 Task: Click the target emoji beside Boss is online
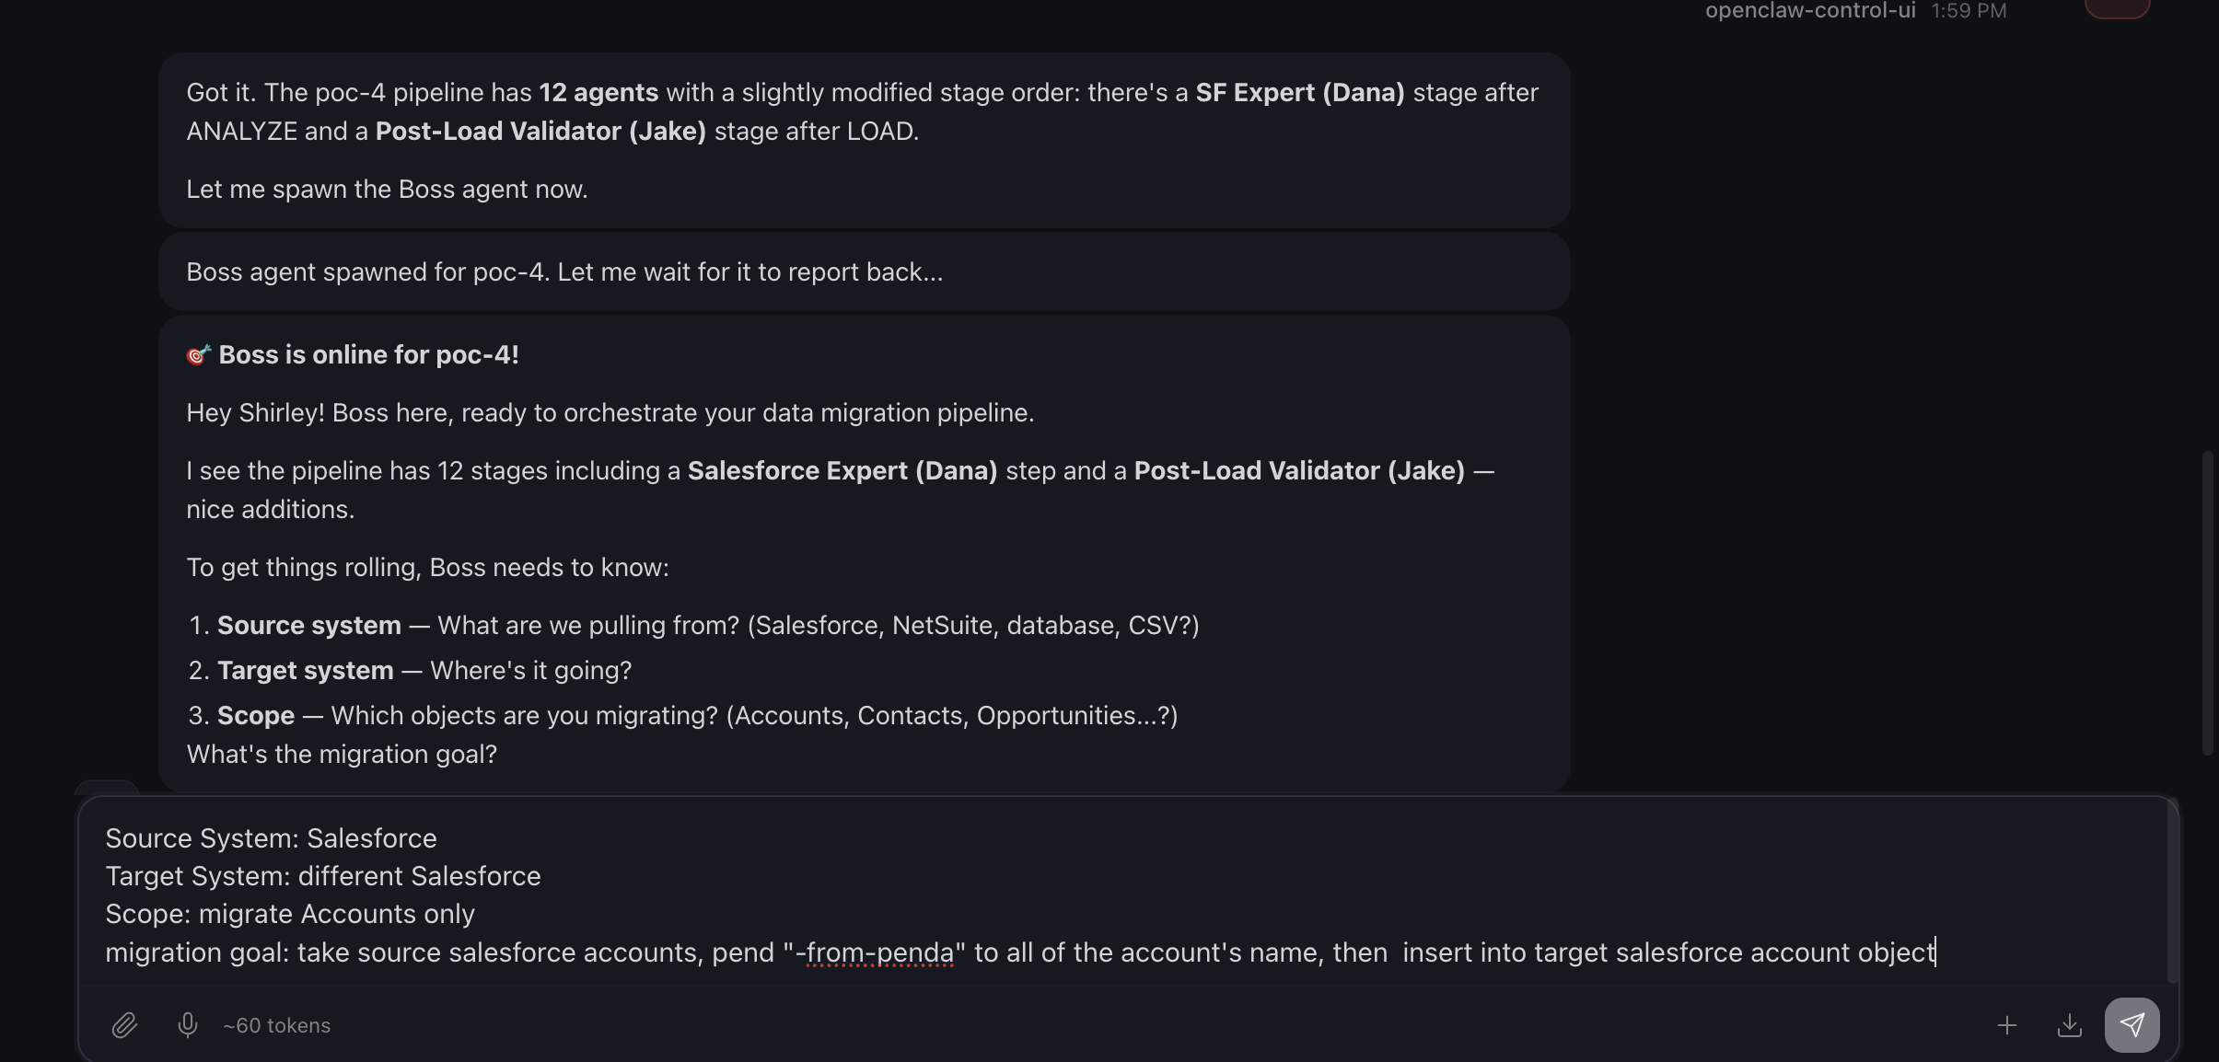198,355
